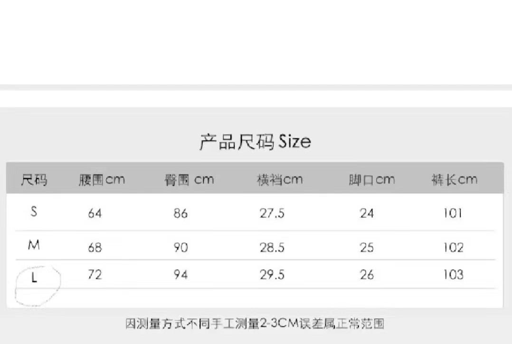The width and height of the screenshot is (512, 344).
Task: Select the S size row label
Action: [34, 212]
